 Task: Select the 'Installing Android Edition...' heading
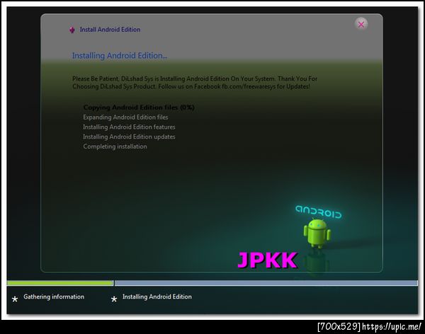tap(120, 55)
